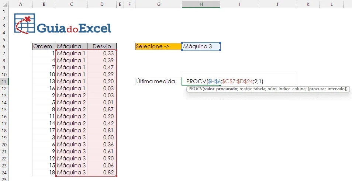352x181 pixels.
Task: Select Máquina 3 cell in row 19
Action: [72, 138]
